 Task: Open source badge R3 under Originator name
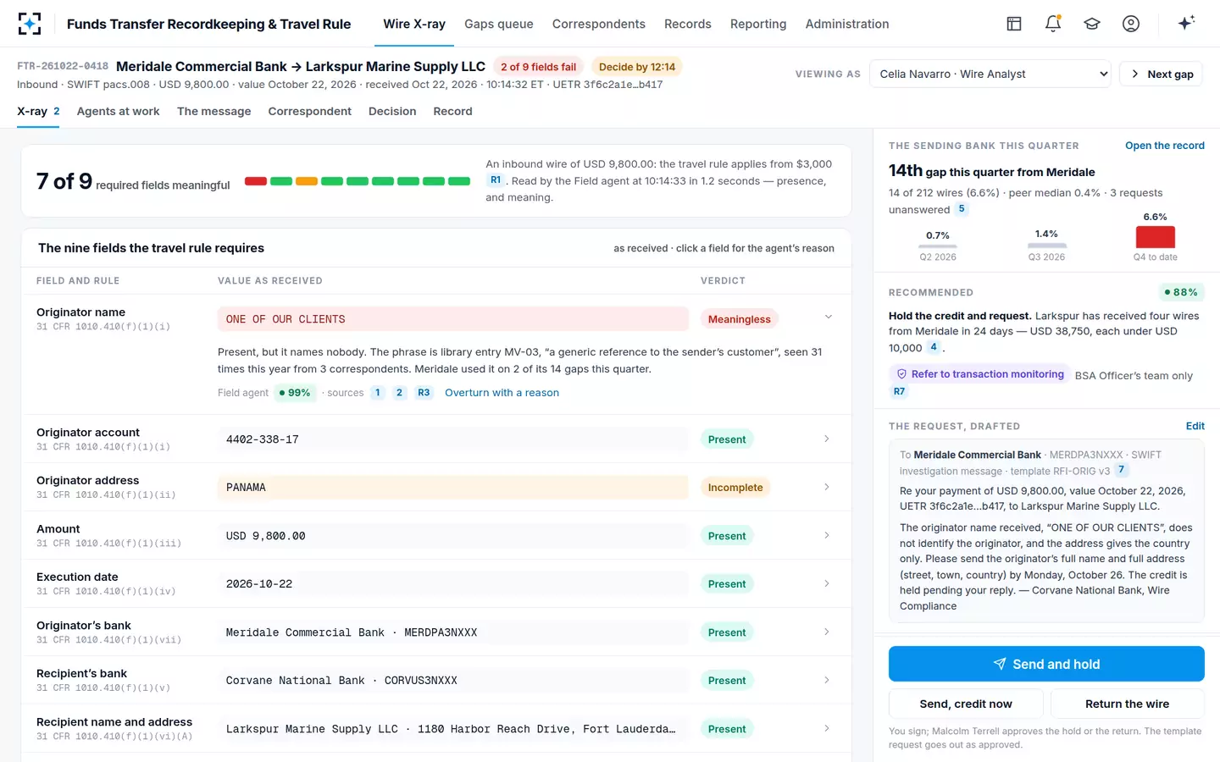pyautogui.click(x=424, y=393)
